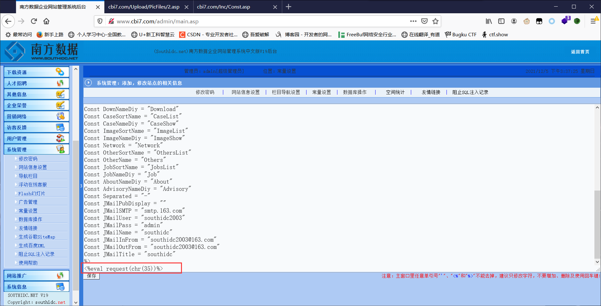Viewport: 601px width, 306px height.
Task: Open 常量设置 in sidebar tree
Action: pyautogui.click(x=28, y=211)
